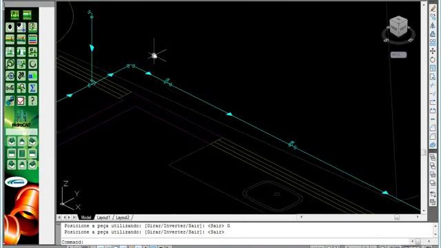Click the top-left isometric view icon below HidroCAD
Viewport: 441px width, 248px height.
tap(12, 142)
